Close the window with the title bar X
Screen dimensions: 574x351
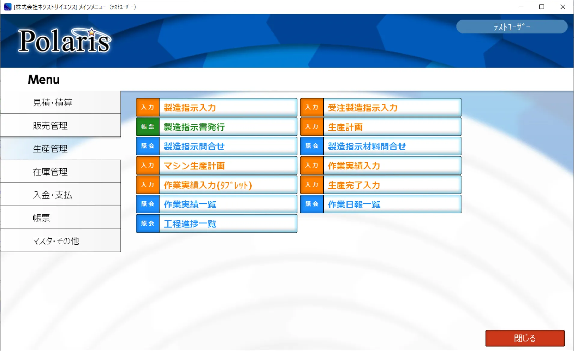563,7
